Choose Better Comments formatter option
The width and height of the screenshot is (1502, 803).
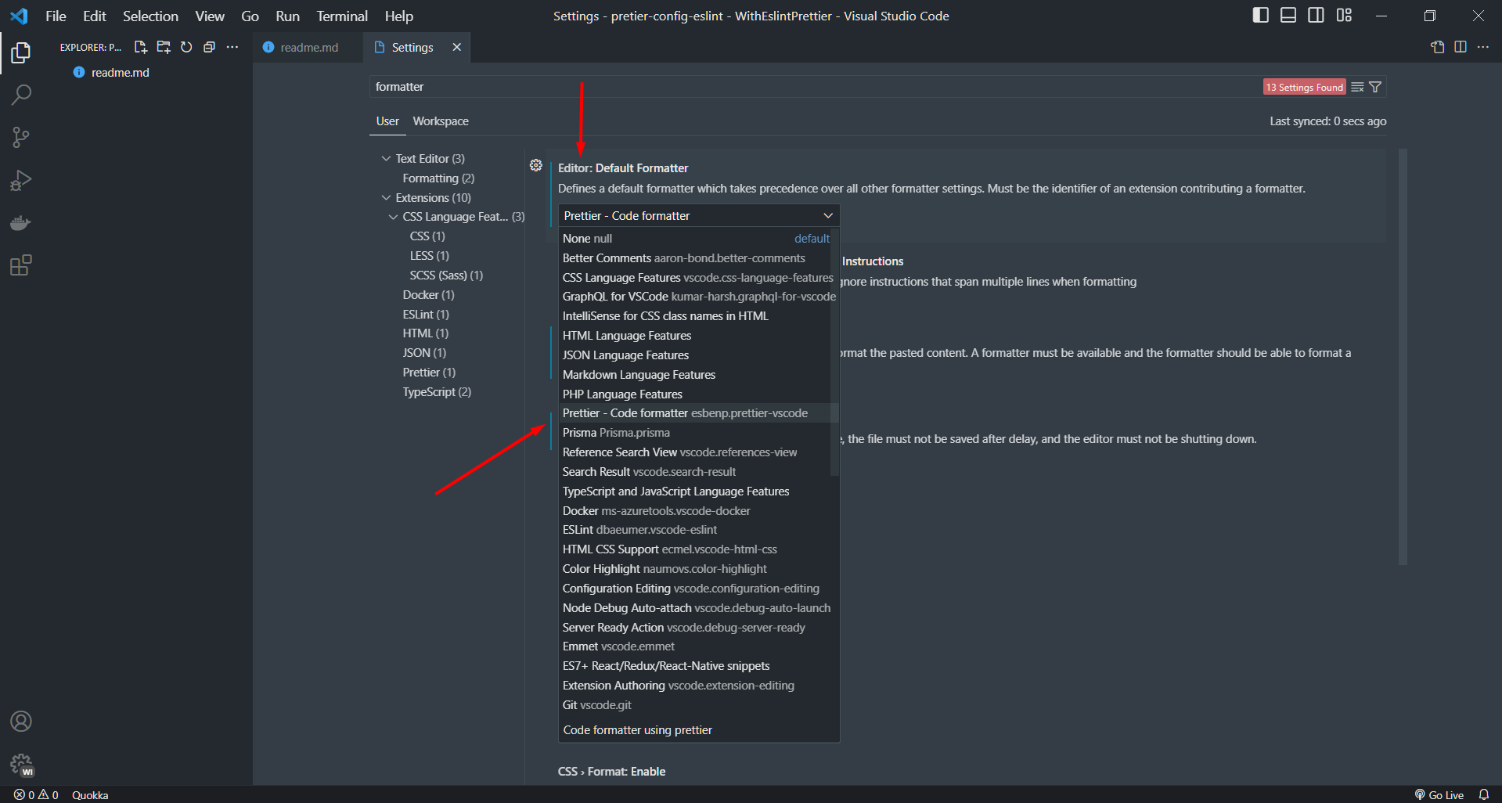click(x=696, y=258)
